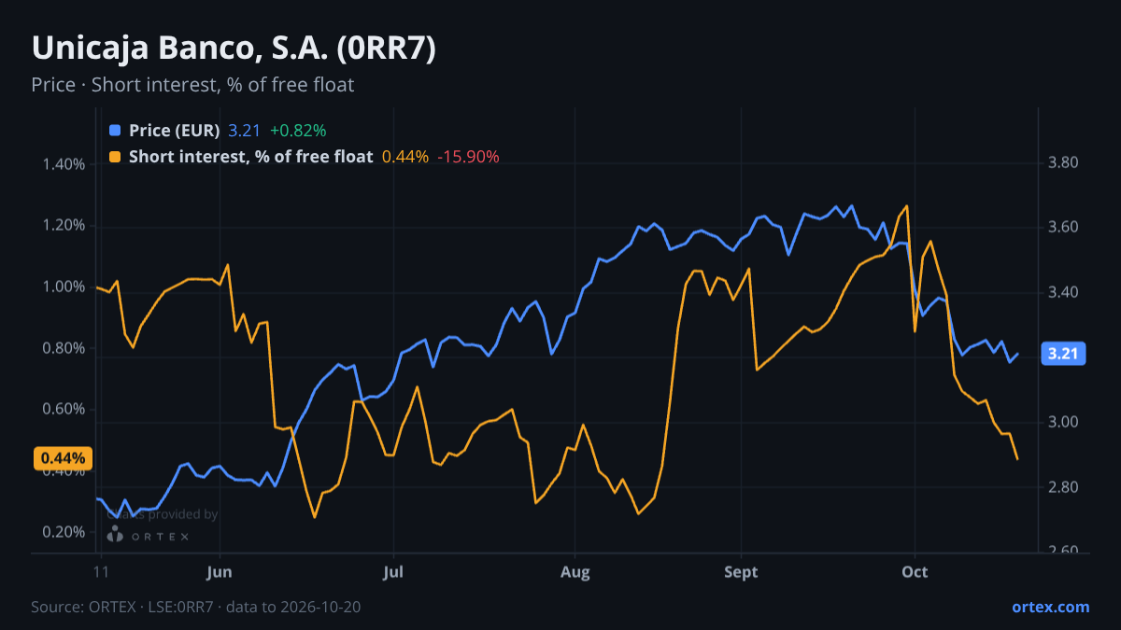Select the 'Price (EUR)' legend label
Screen dimensions: 1121x630
coord(175,131)
